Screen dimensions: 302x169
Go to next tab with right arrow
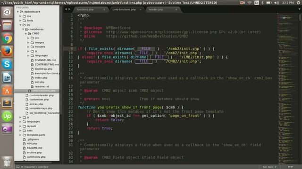(69, 9)
